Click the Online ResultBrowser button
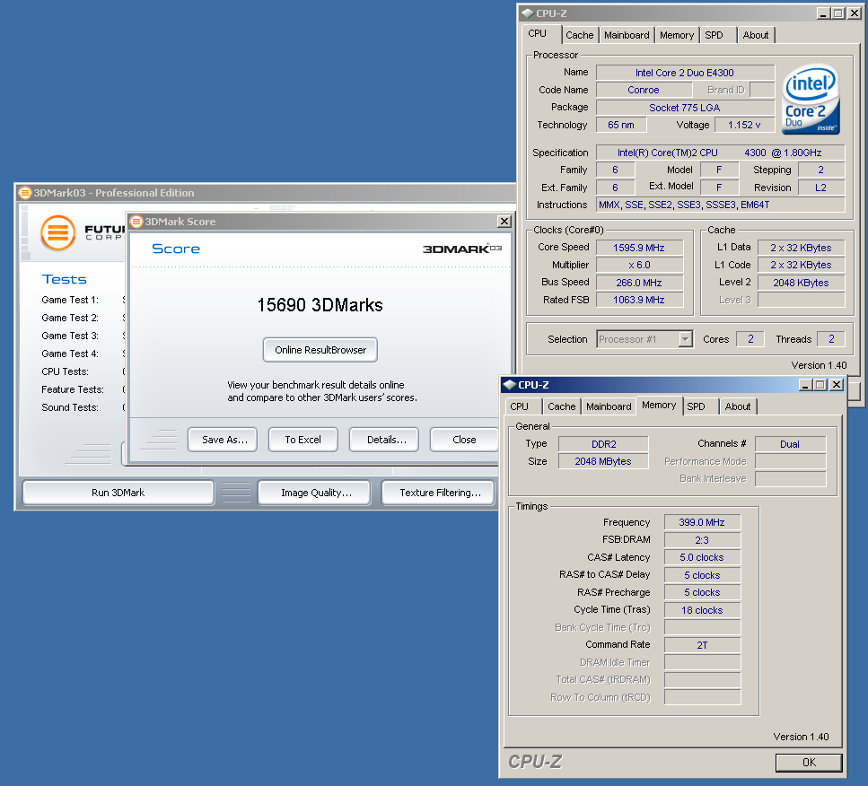868x786 pixels. point(320,350)
